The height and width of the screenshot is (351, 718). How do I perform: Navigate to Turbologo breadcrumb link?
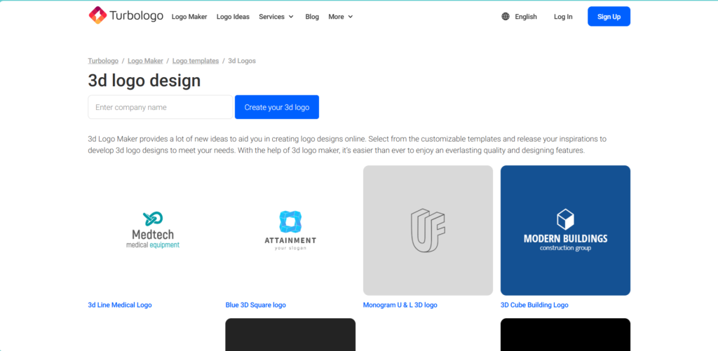tap(103, 61)
